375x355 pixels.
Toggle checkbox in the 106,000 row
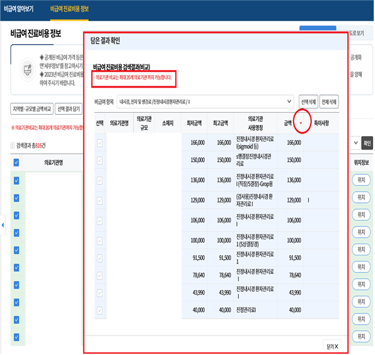tap(100, 221)
